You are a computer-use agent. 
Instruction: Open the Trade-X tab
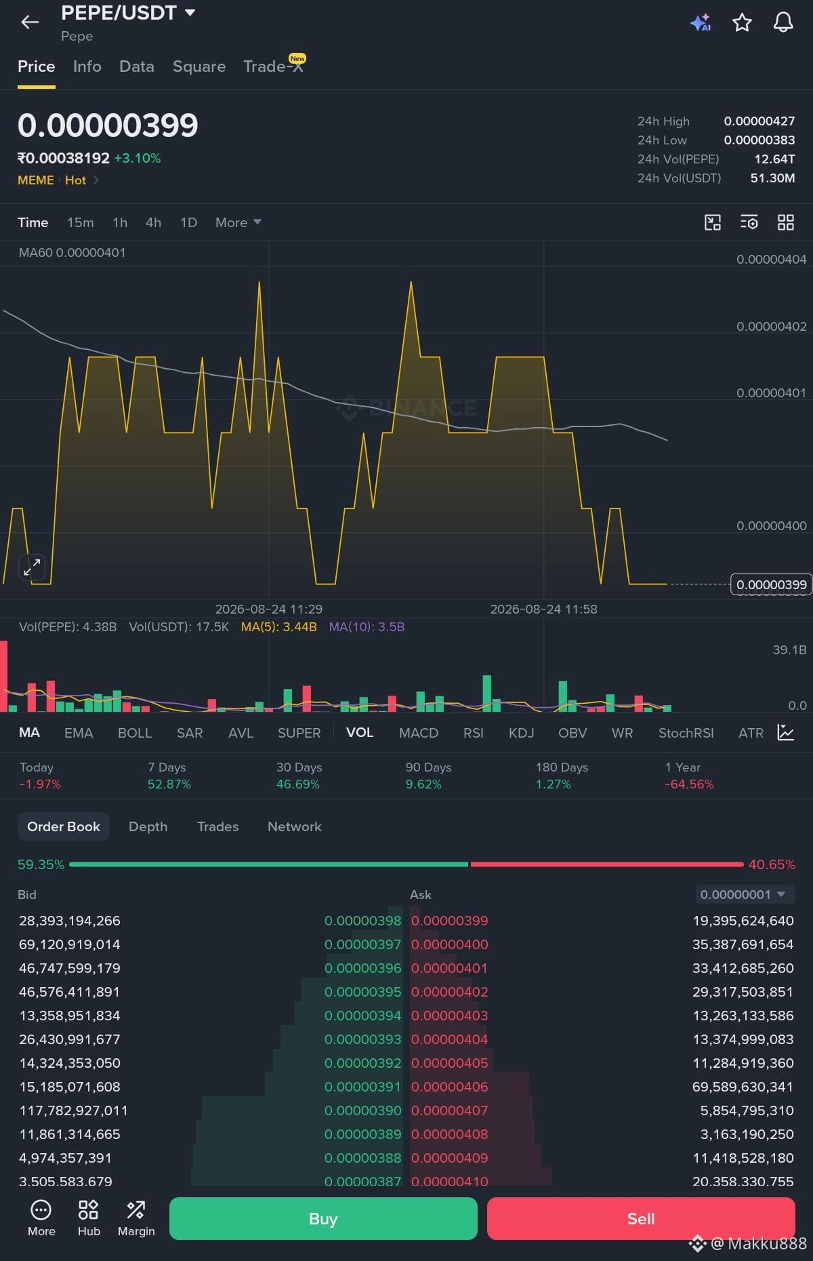pos(274,66)
